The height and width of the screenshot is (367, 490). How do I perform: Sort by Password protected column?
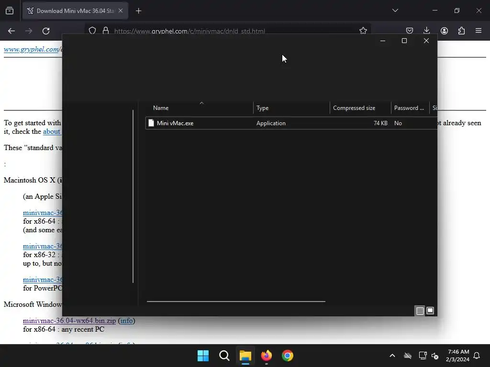pyautogui.click(x=410, y=108)
